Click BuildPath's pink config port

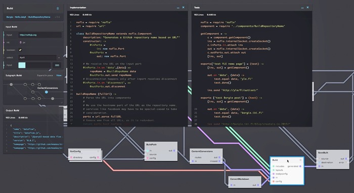(148, 158)
